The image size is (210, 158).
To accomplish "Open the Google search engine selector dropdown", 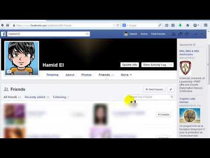I will tap(125, 25).
